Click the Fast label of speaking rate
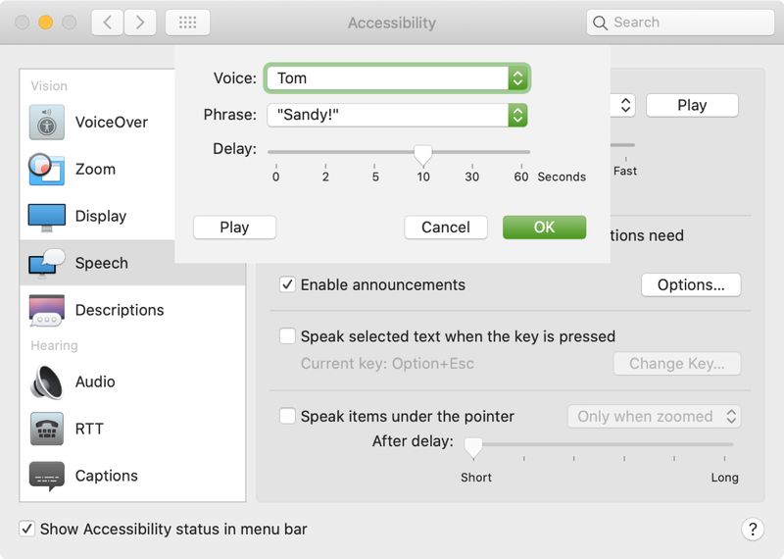Screen dimensions: 784x559 click(625, 171)
